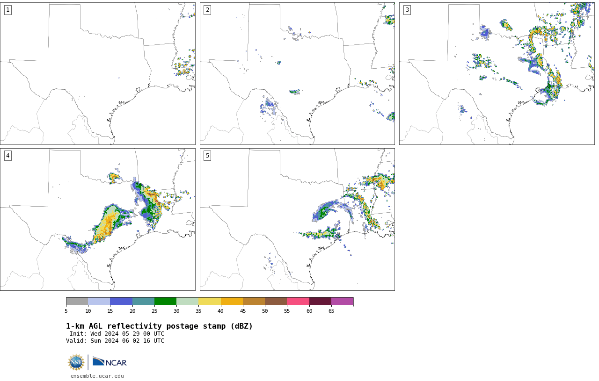Click the pale green 30-35 dBZ swatch
Screen dimensions: 599x381
[x=188, y=302]
